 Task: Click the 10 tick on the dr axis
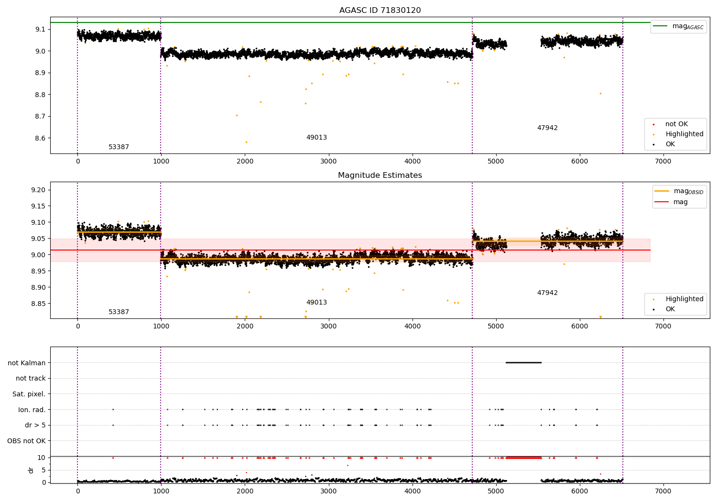41,458
